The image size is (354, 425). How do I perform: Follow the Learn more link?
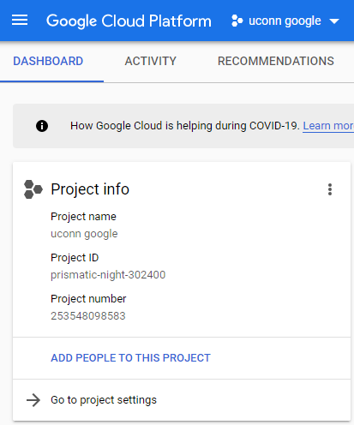point(328,126)
